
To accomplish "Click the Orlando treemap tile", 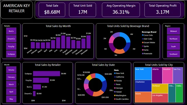I will 172,93.
